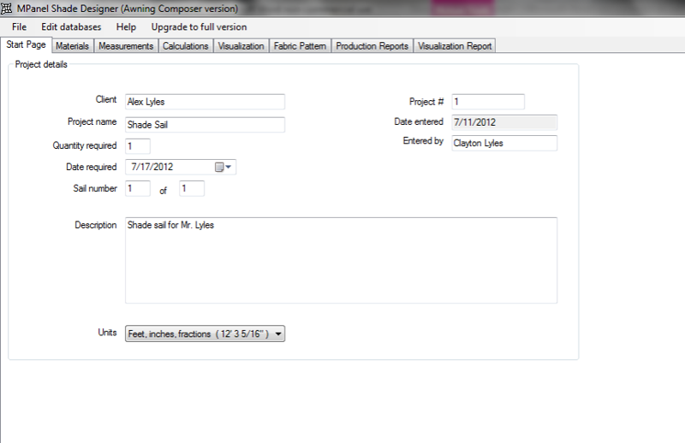
Task: Go to the Calculations tab
Action: point(186,46)
